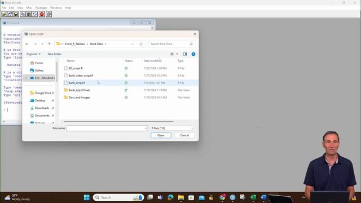Select the BD_script.R file
This screenshot has width=361, height=203.
(x=76, y=68)
